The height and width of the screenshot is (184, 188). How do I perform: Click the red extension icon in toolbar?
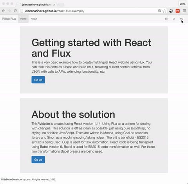[x=177, y=11]
